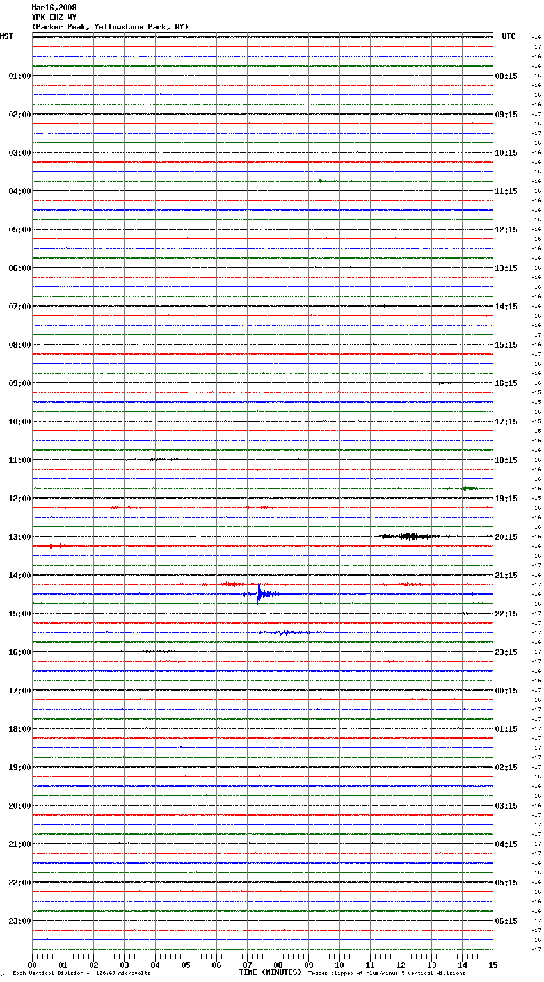The height and width of the screenshot is (982, 544).
Task: Select minute axis tick label 15
Action: click(x=493, y=965)
